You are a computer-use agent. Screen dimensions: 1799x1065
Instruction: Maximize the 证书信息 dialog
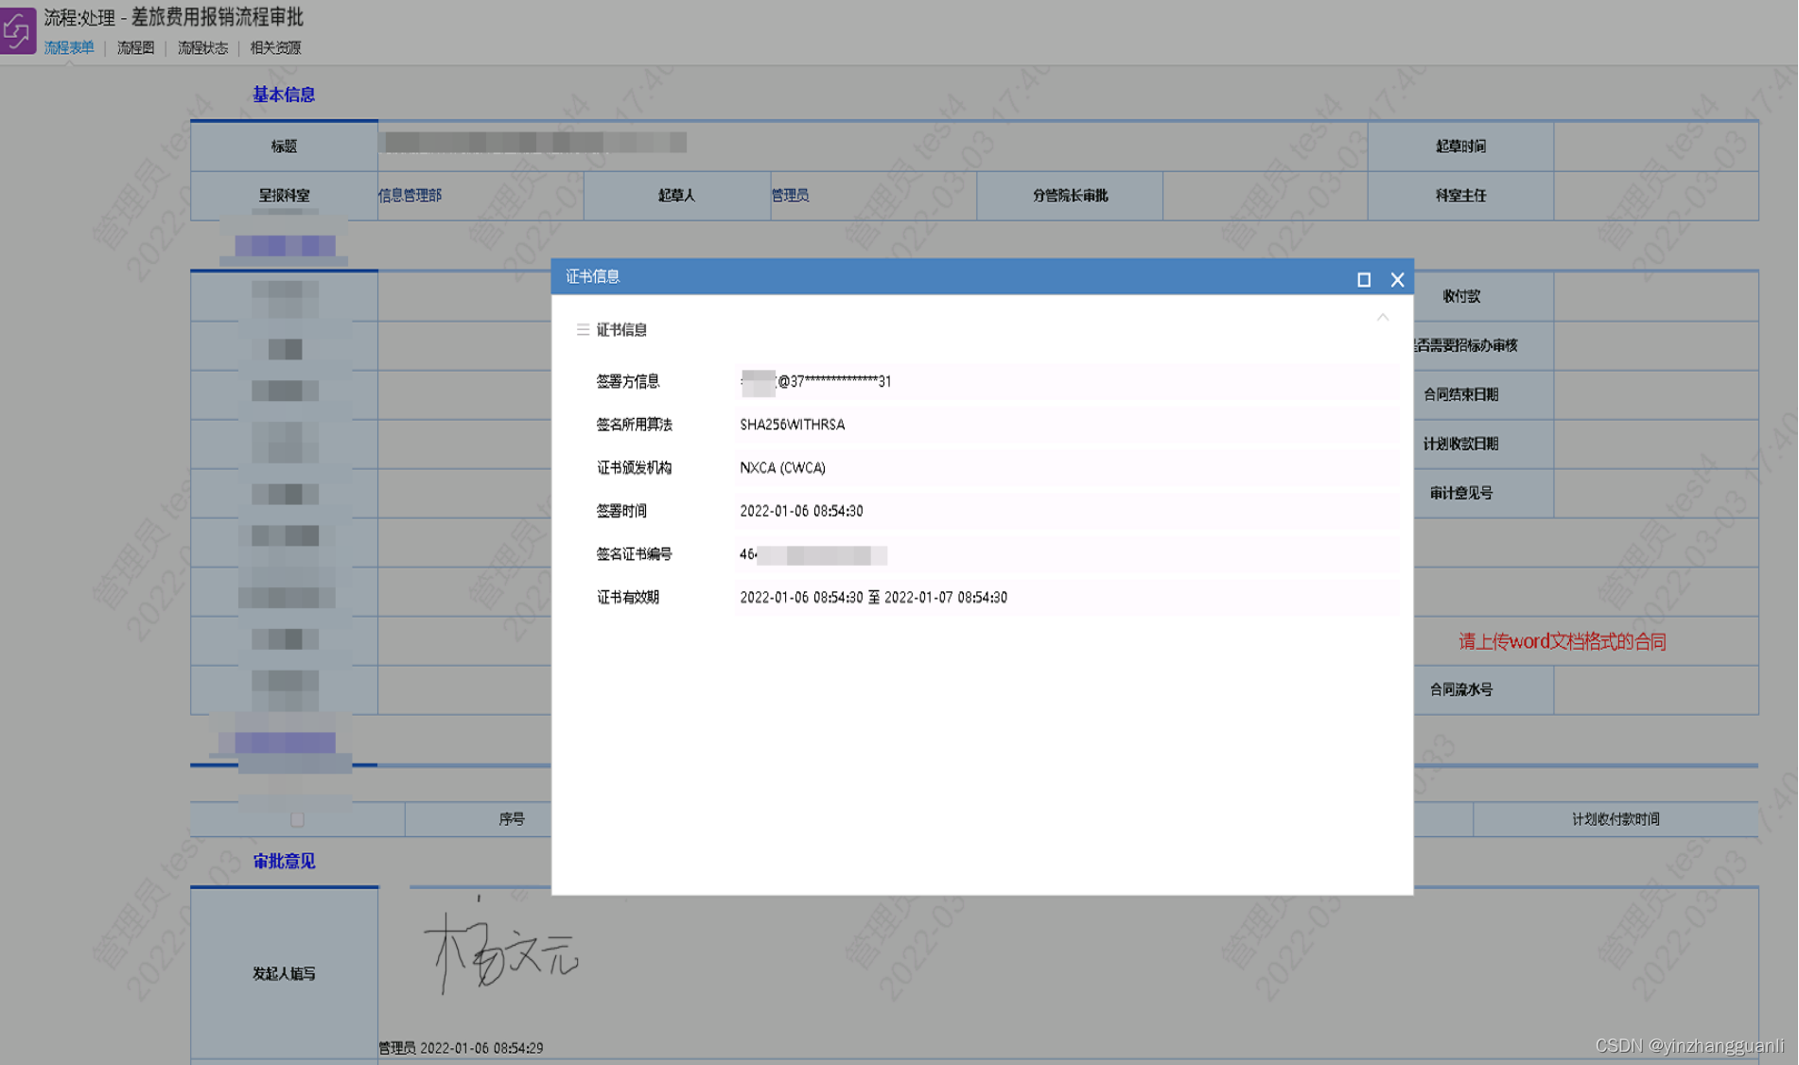[x=1363, y=279]
